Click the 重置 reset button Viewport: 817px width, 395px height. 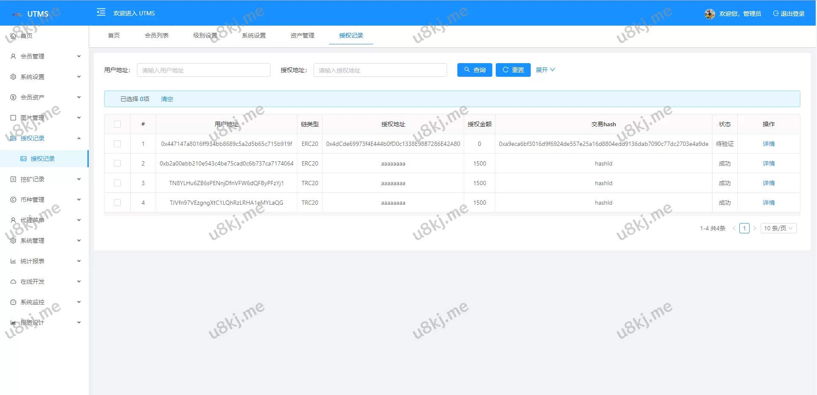[513, 70]
